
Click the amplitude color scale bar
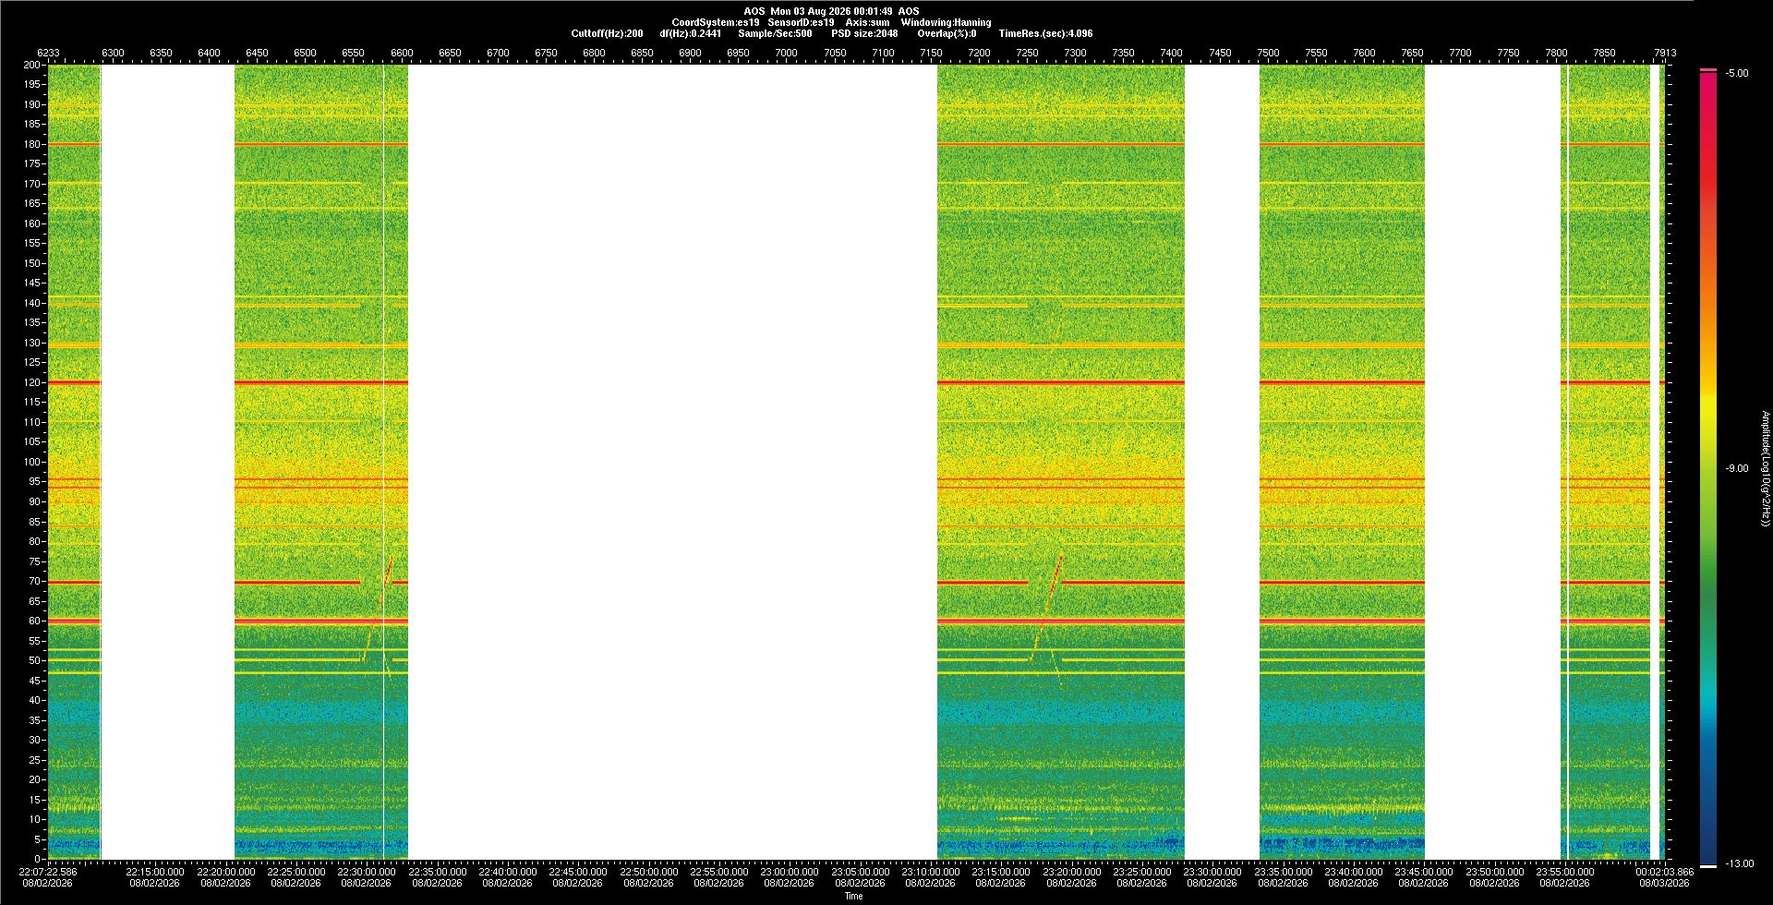coord(1708,468)
